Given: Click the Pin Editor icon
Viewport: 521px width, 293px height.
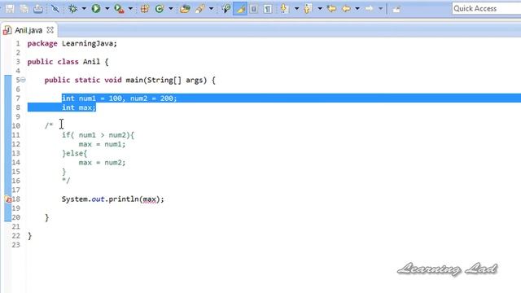Looking at the screenshot, I should coord(396,9).
